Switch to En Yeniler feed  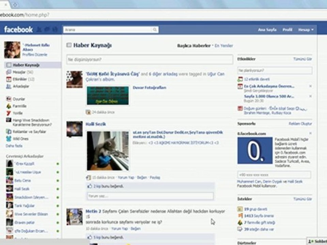click(224, 46)
